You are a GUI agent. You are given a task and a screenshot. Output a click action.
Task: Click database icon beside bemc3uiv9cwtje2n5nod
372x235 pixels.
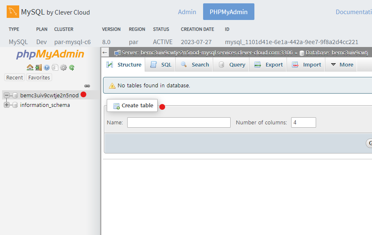click(15, 95)
